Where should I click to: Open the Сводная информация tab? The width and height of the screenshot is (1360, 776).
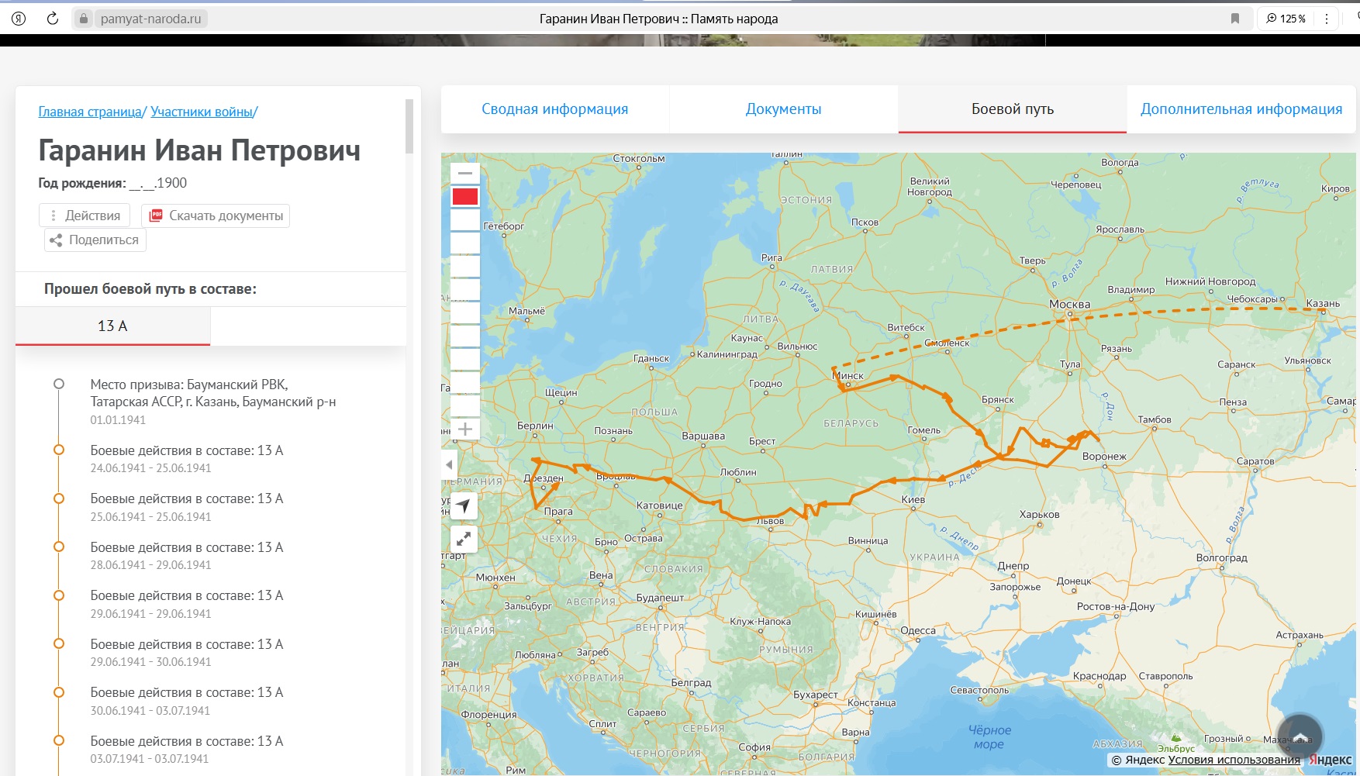555,109
